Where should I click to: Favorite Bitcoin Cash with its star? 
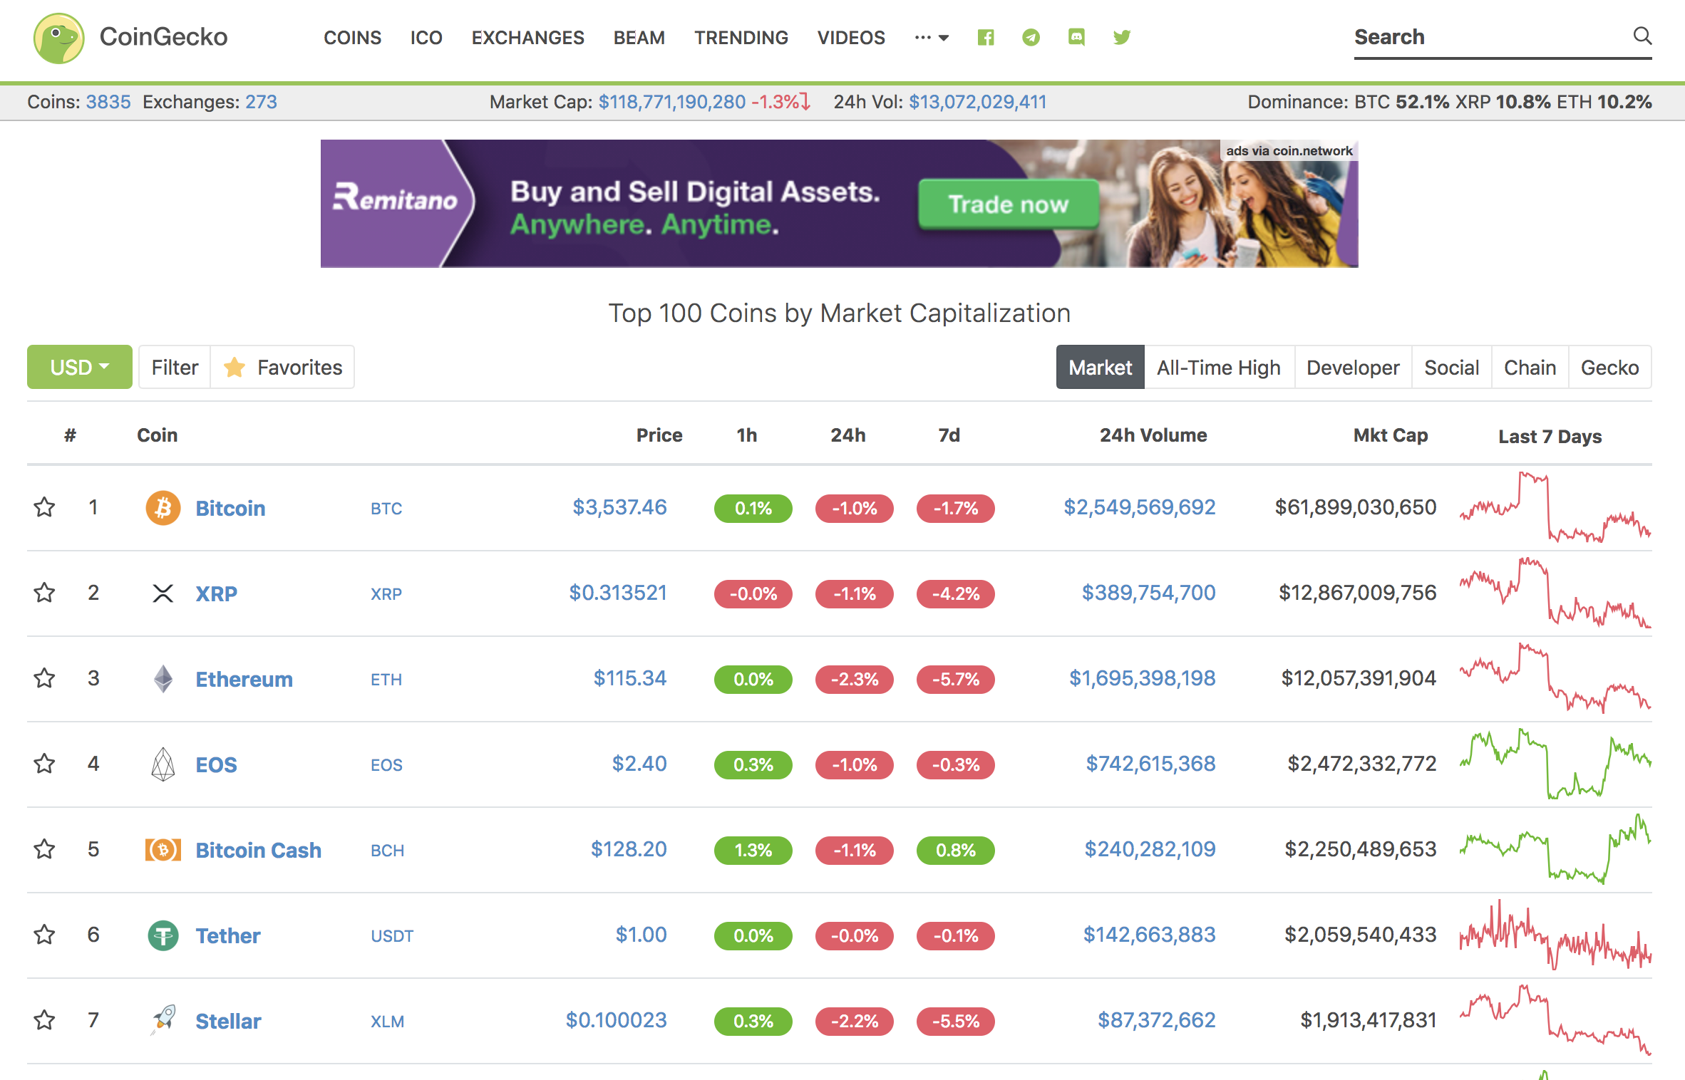(x=44, y=849)
